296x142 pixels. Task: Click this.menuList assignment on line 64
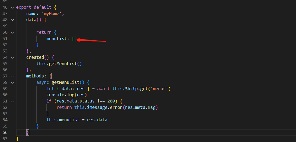(x=63, y=120)
